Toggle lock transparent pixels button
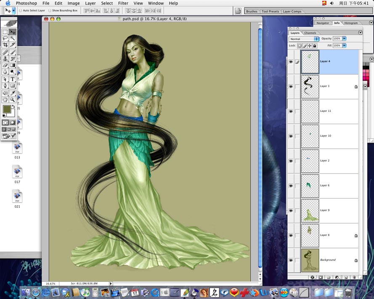The height and width of the screenshot is (299, 374). [300, 45]
